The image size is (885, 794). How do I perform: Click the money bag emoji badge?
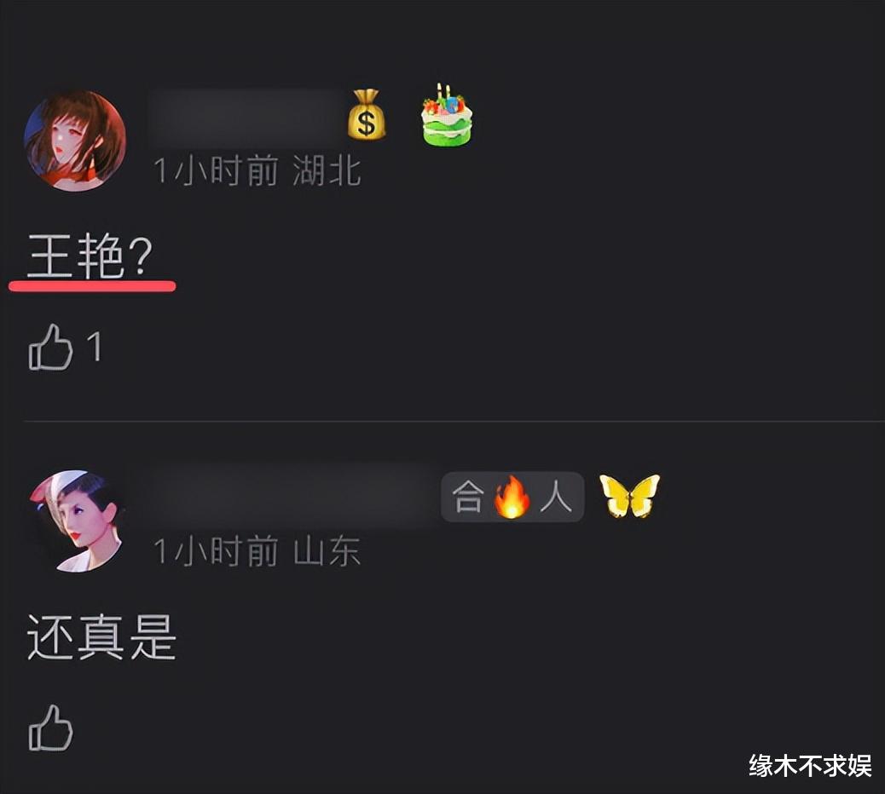point(367,114)
